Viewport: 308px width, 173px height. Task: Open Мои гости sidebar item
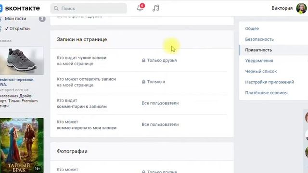click(x=15, y=19)
